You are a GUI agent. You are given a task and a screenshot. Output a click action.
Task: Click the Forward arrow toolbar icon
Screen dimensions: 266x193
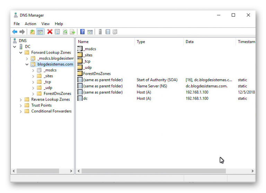click(x=22, y=32)
